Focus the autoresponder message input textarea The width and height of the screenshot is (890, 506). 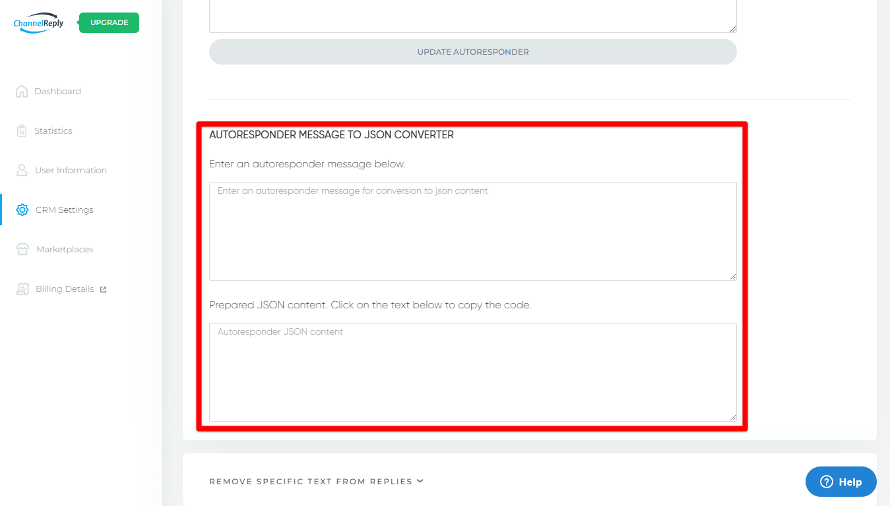pyautogui.click(x=473, y=231)
